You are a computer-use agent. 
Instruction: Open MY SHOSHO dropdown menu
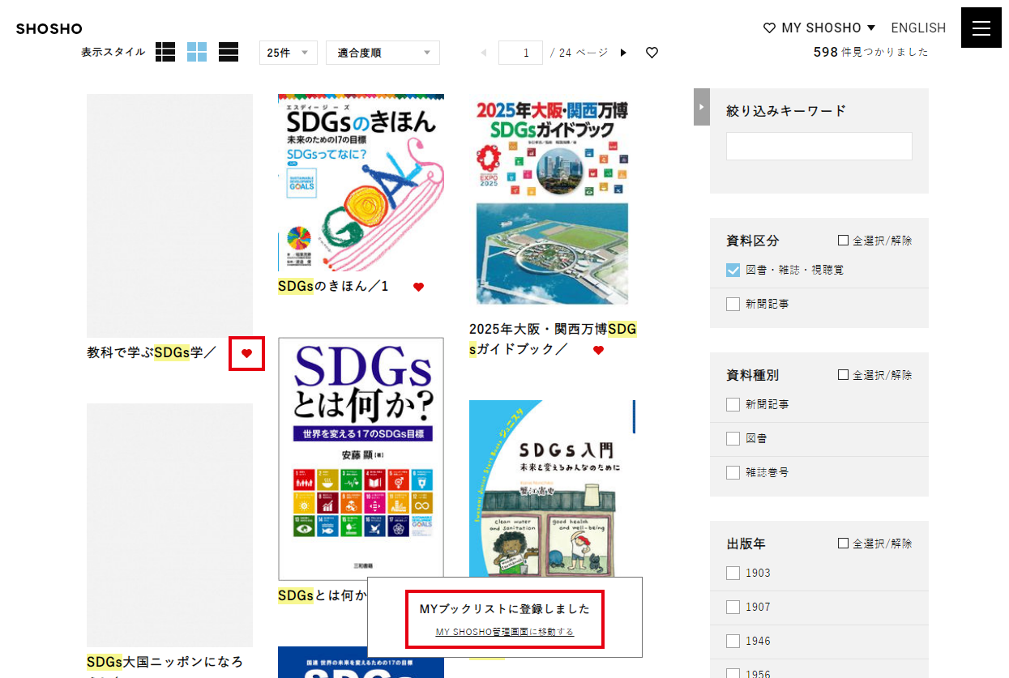(819, 28)
